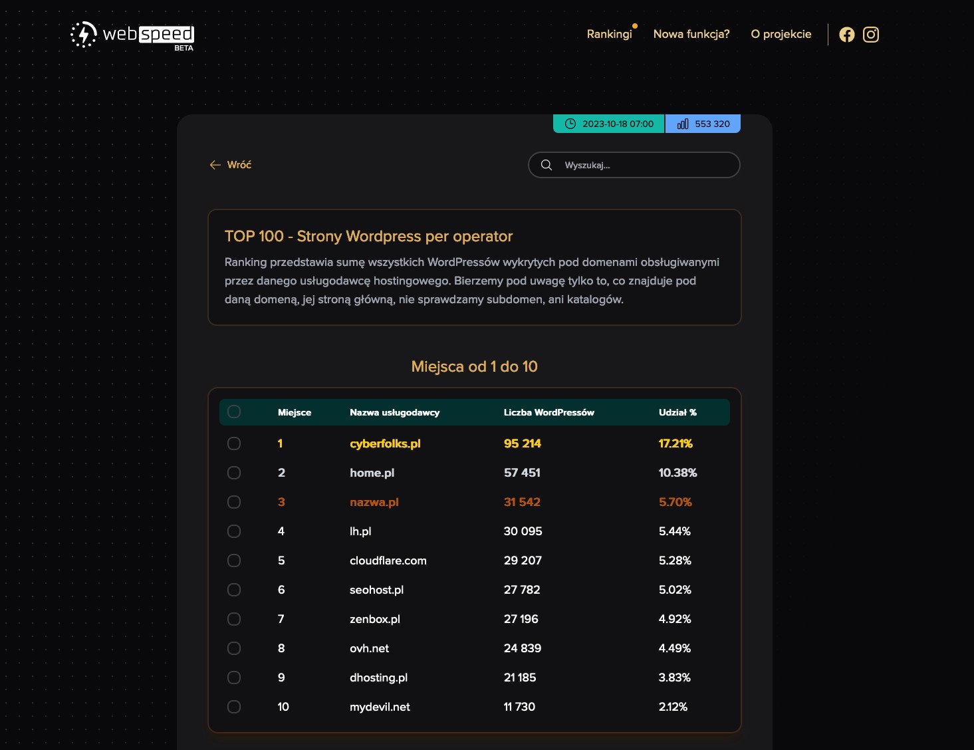974x750 pixels.
Task: Click the nazwa.pl provider name
Action: point(374,502)
